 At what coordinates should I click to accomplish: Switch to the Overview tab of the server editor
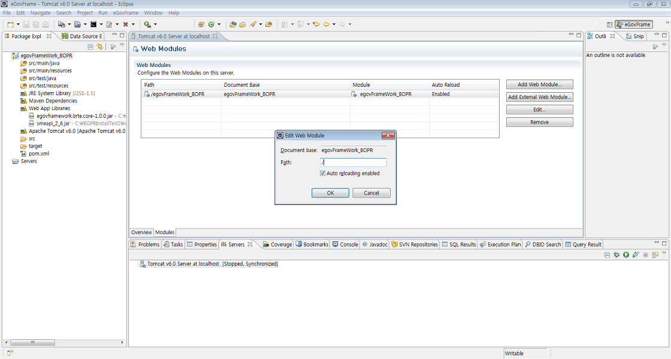141,232
